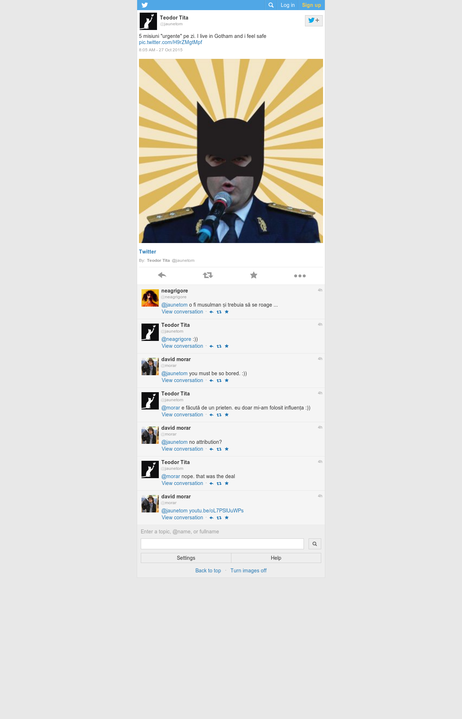Open Settings at the page bottom
Screen dimensions: 462x719
point(186,558)
